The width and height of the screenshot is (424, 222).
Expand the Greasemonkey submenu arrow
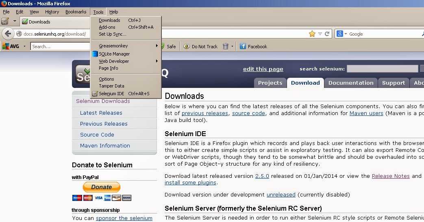point(157,46)
